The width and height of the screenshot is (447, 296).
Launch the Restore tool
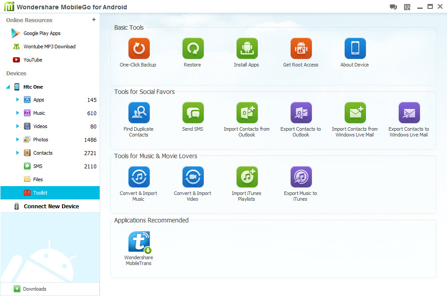(x=193, y=48)
